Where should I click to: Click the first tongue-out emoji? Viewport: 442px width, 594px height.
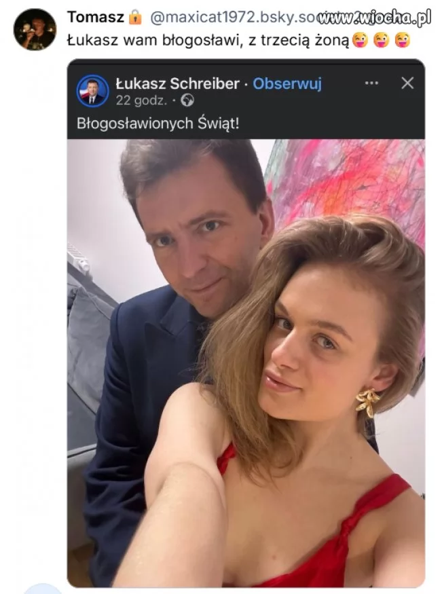pyautogui.click(x=360, y=40)
